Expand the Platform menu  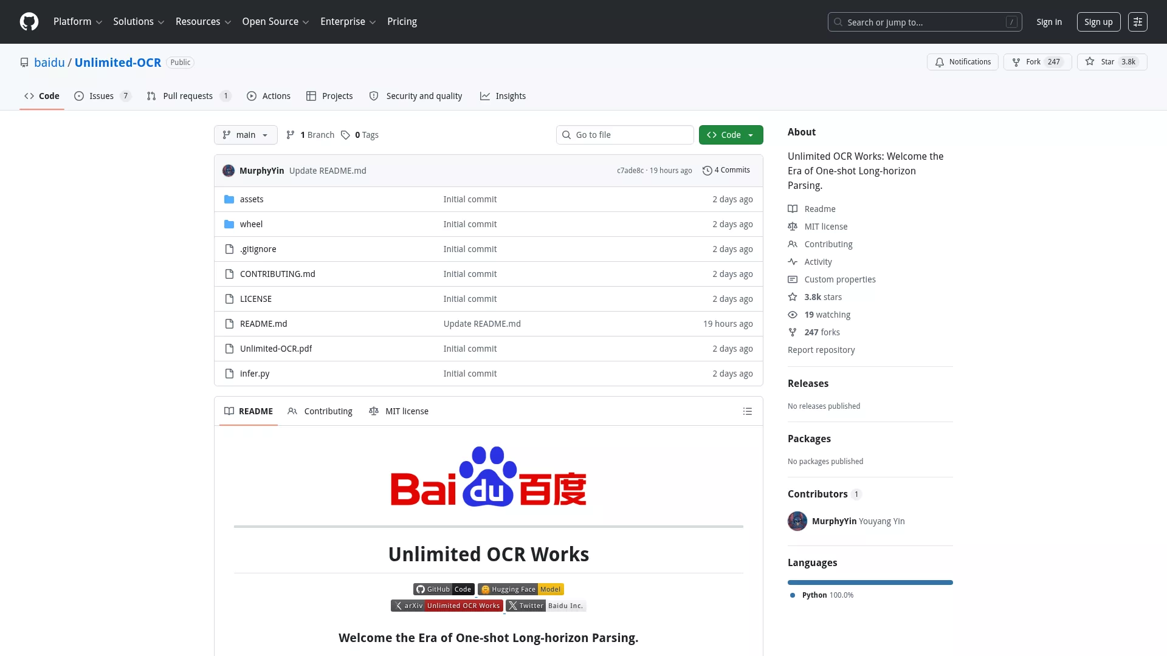tap(78, 22)
